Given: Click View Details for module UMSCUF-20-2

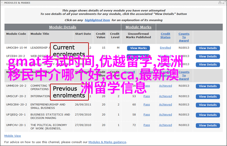Looking at the screenshot, I should (208, 96).
